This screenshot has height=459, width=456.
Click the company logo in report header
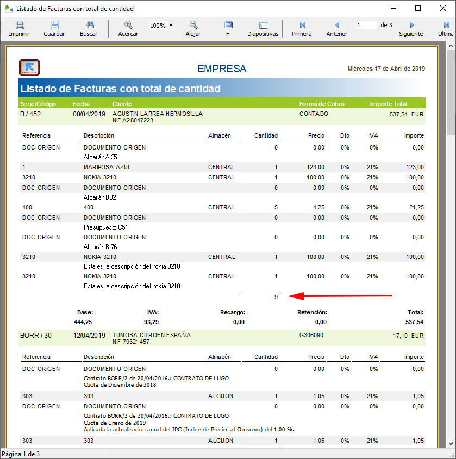pos(29,67)
